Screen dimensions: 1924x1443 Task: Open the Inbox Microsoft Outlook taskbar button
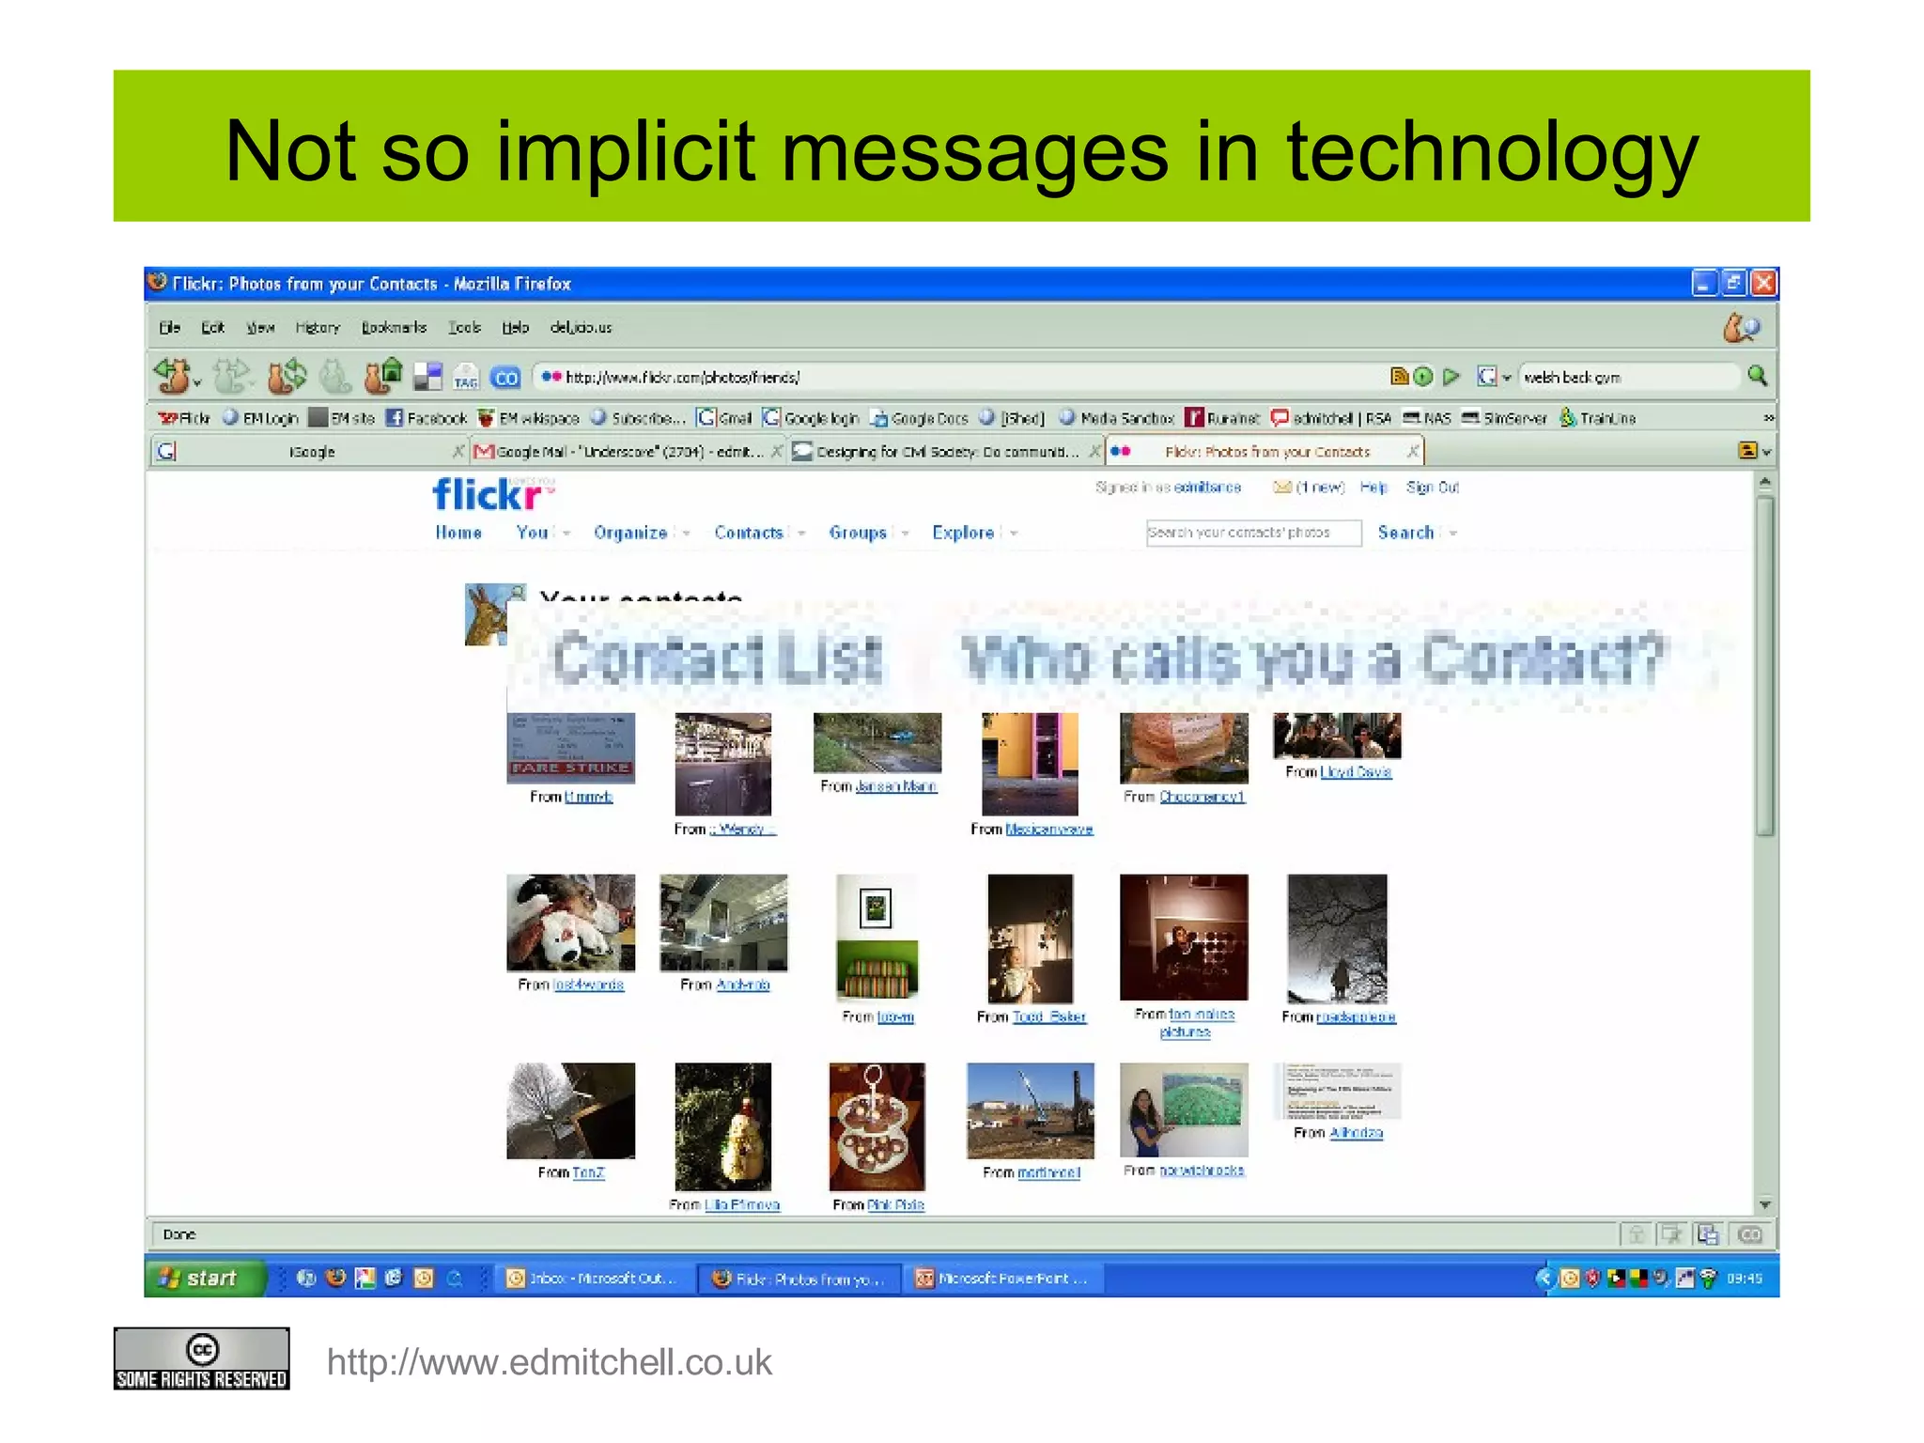point(595,1279)
